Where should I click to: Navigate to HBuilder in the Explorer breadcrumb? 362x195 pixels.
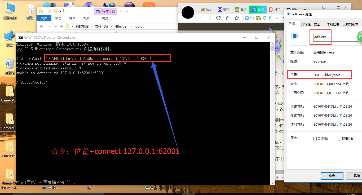tap(121, 26)
